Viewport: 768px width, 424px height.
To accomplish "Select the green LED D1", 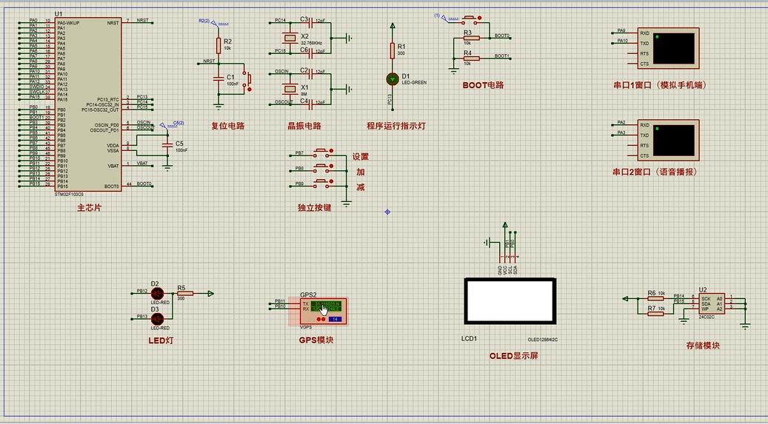I will [393, 79].
